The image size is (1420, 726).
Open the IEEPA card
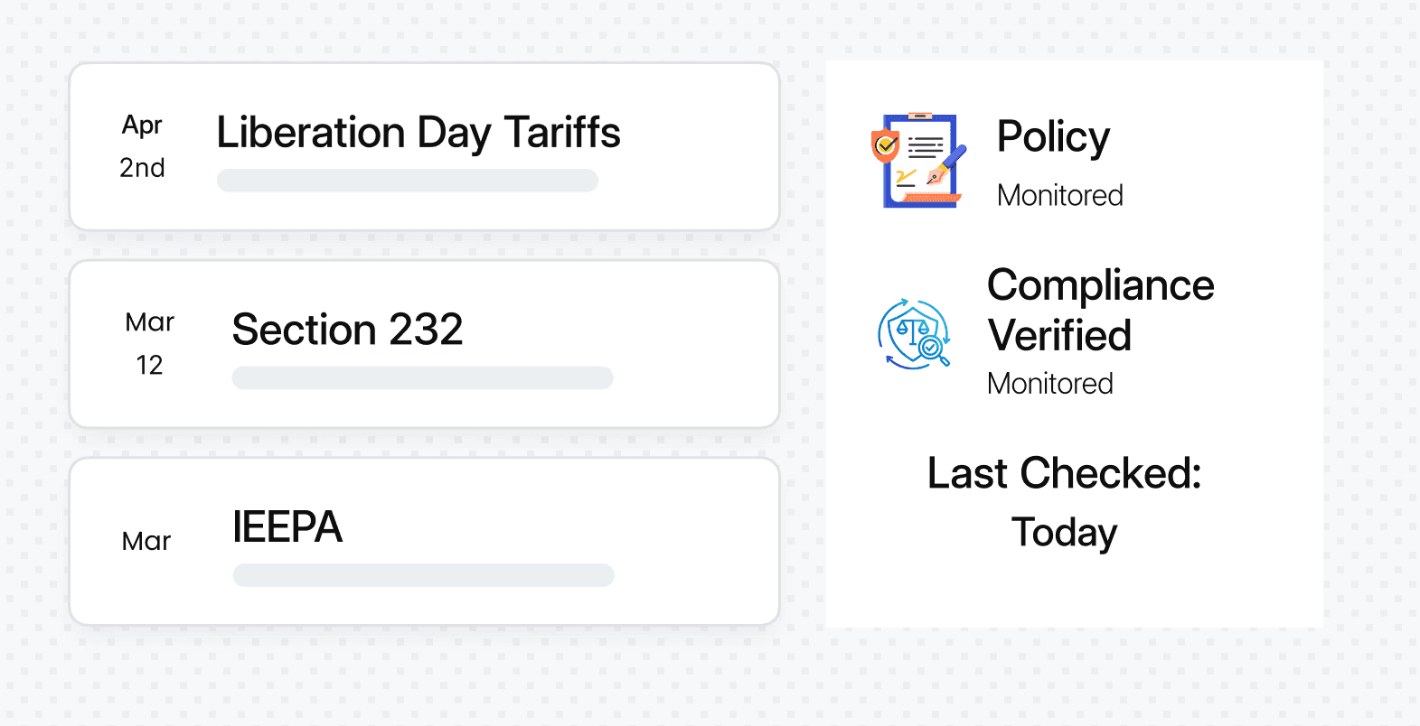(425, 541)
